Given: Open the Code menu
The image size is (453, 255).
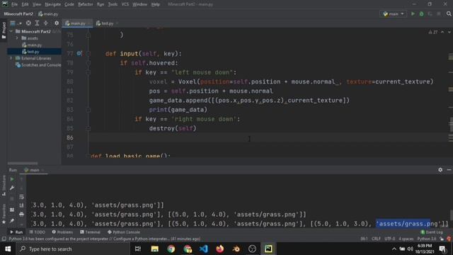Looking at the screenshot, I should click(x=69, y=4).
